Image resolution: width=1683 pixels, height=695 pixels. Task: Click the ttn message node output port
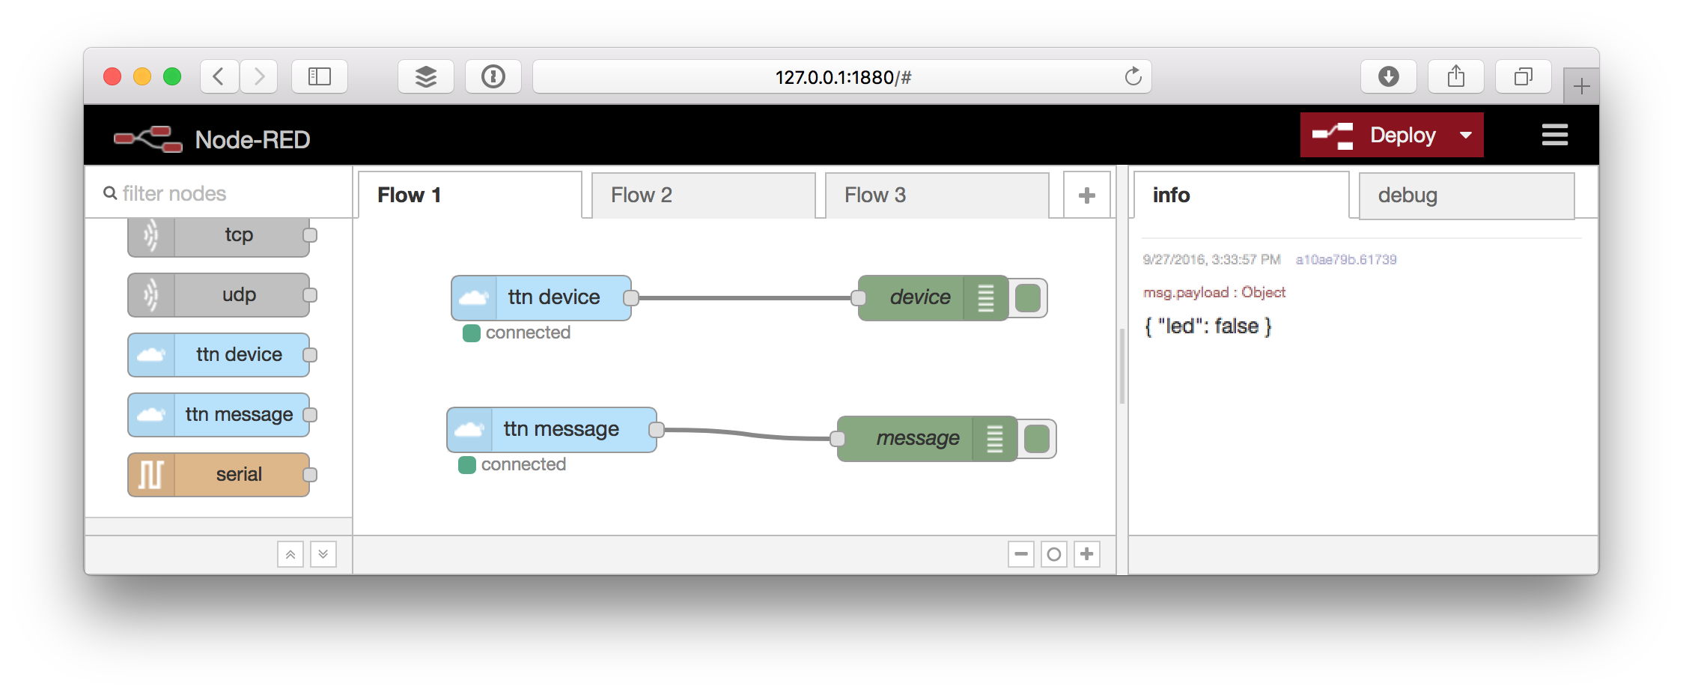coord(657,430)
